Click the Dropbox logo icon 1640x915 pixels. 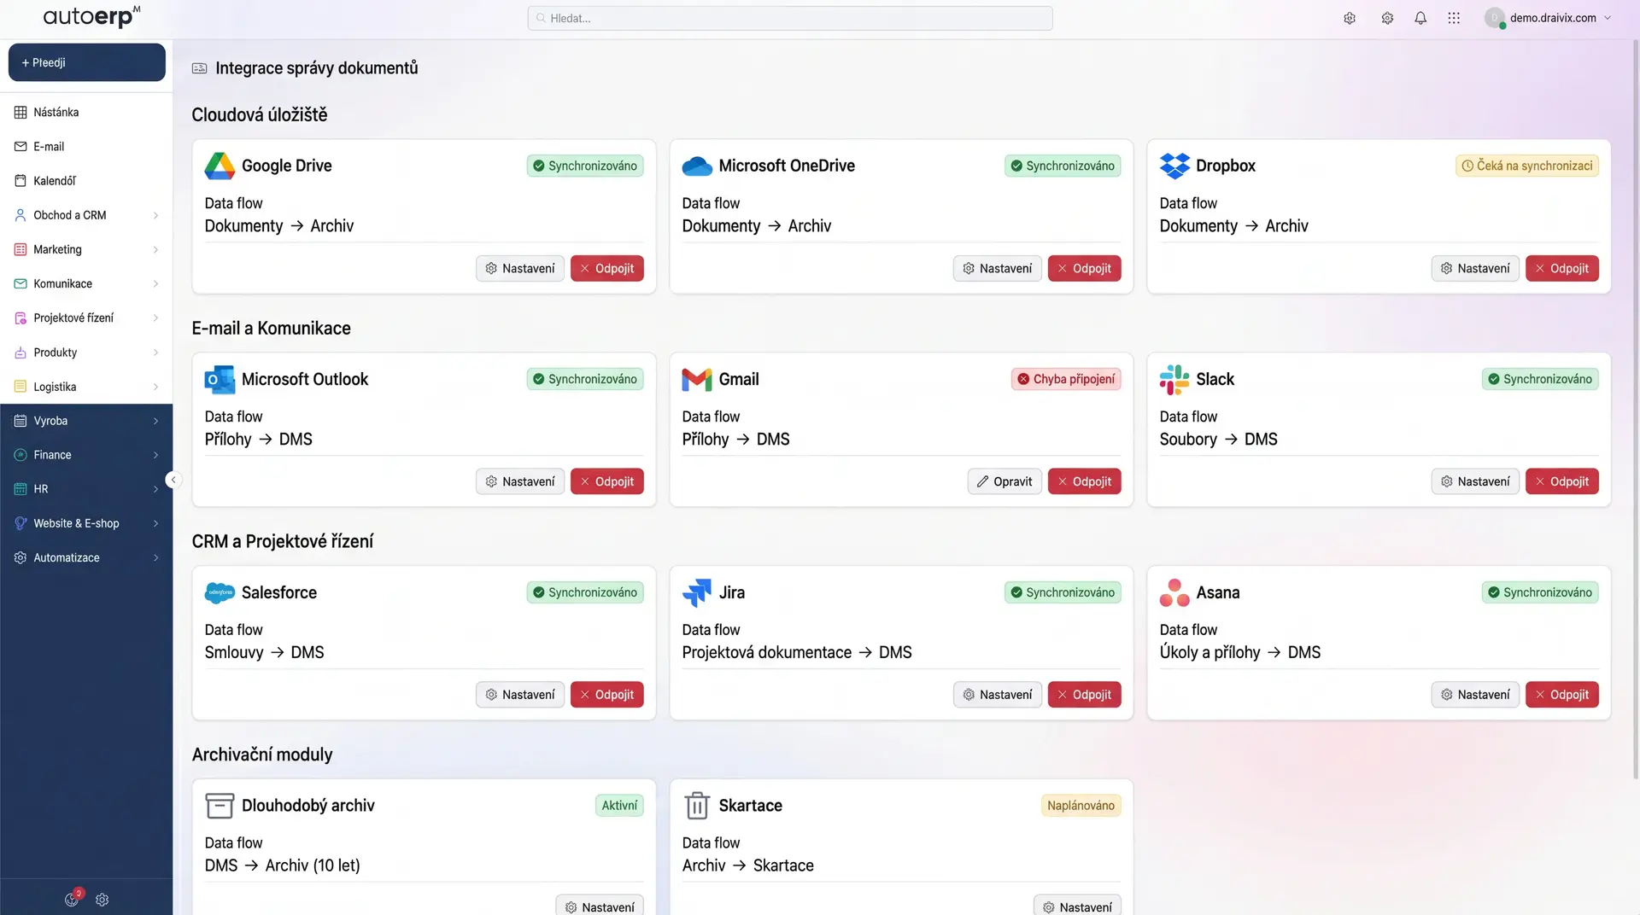[x=1174, y=166]
